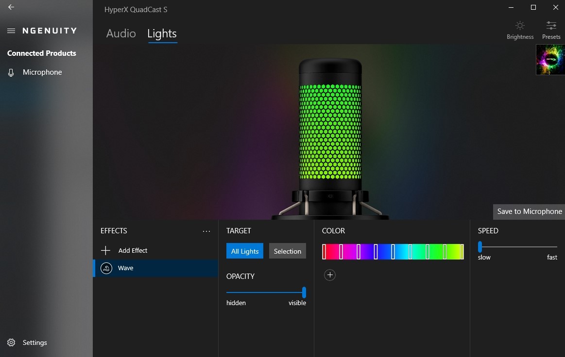
Task: Select the yellow-green last color stop
Action: (x=462, y=252)
